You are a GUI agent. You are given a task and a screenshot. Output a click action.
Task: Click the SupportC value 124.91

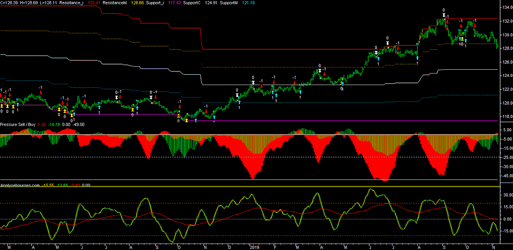click(212, 3)
